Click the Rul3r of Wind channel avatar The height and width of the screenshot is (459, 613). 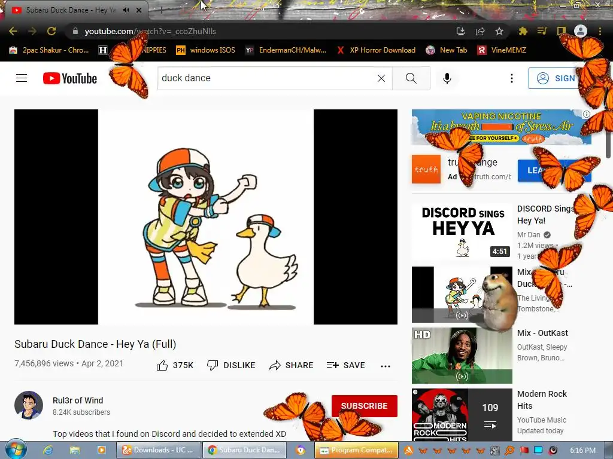point(29,405)
